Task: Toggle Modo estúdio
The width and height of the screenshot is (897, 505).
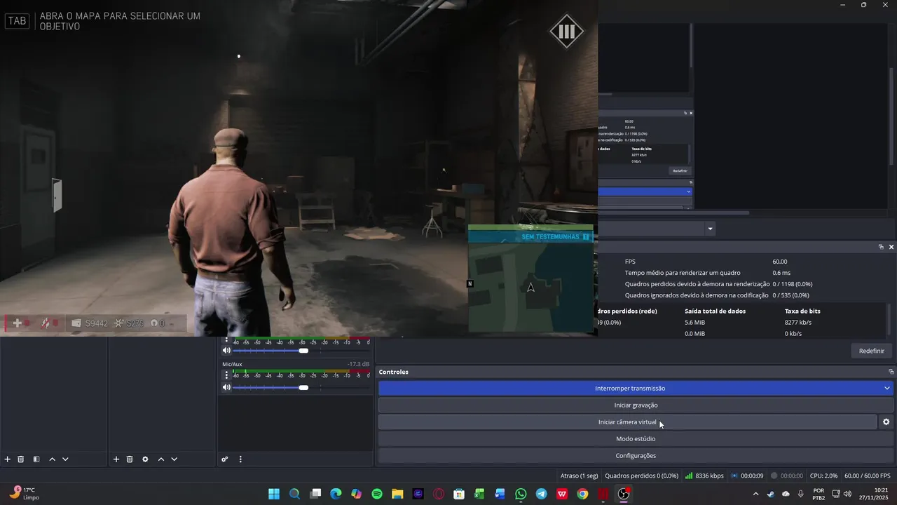Action: pos(636,438)
